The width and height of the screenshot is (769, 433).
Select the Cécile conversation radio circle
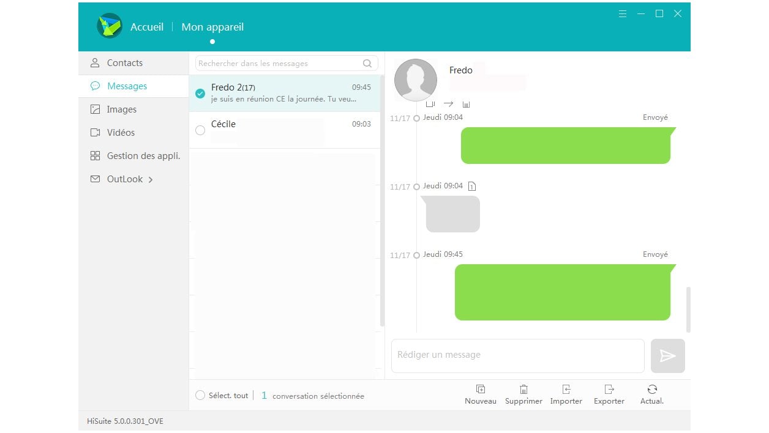pyautogui.click(x=200, y=130)
